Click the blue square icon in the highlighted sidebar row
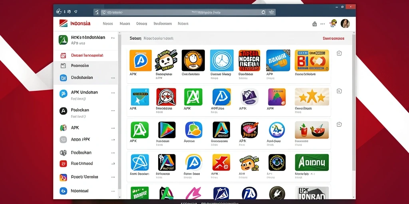This screenshot has width=409, height=204. pyautogui.click(x=63, y=78)
